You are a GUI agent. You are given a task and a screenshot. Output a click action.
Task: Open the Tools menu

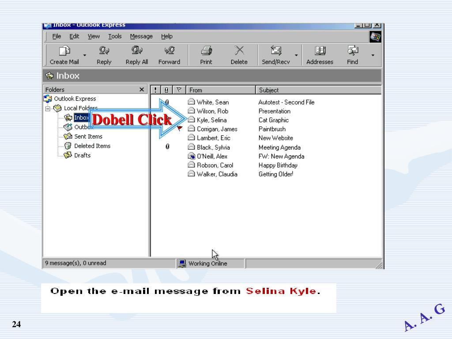click(115, 36)
